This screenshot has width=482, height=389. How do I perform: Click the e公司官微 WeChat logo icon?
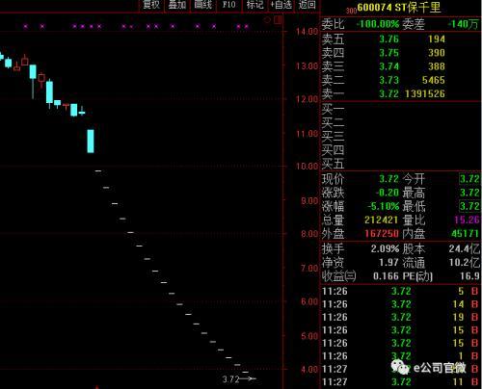(x=400, y=368)
